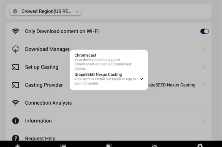Click the 'install our receiver app' description
Viewport: 222px width, 147px height.
105,81
